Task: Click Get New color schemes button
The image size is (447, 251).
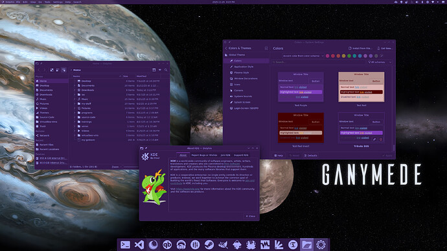Action: click(x=385, y=49)
